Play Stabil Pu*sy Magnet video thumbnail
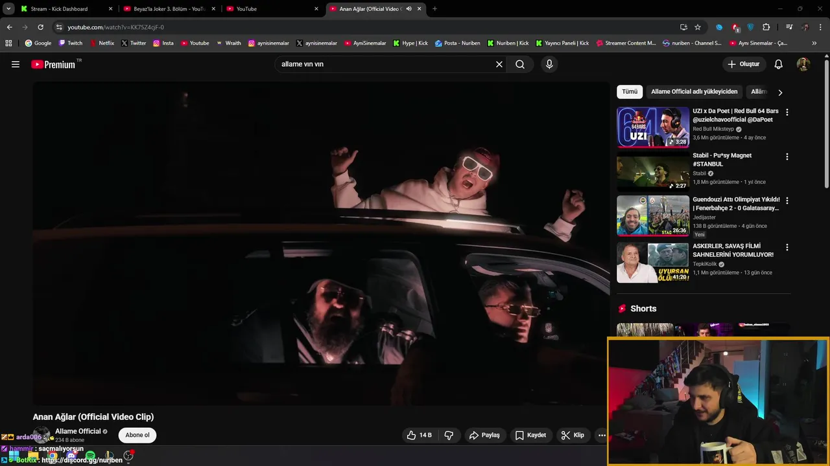Image resolution: width=830 pixels, height=466 pixels. click(652, 172)
